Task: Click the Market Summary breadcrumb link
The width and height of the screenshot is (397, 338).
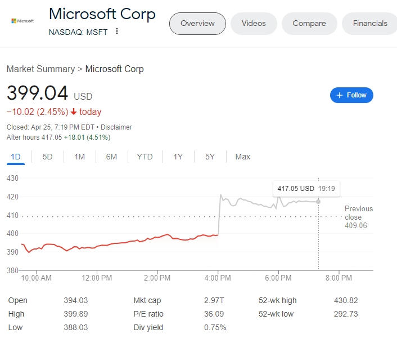Action: [x=40, y=69]
